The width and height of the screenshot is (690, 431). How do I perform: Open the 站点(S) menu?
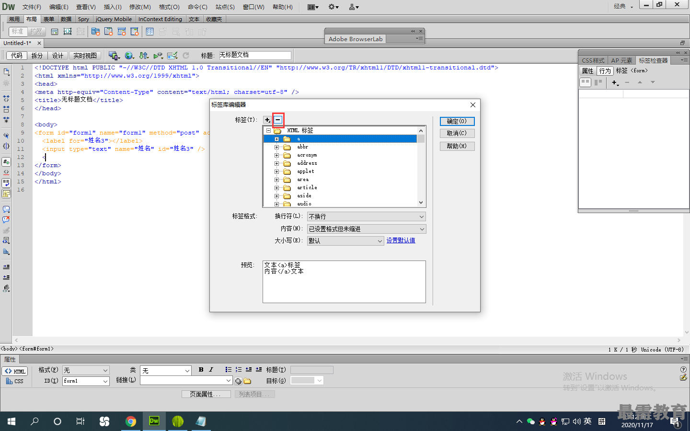click(x=225, y=7)
